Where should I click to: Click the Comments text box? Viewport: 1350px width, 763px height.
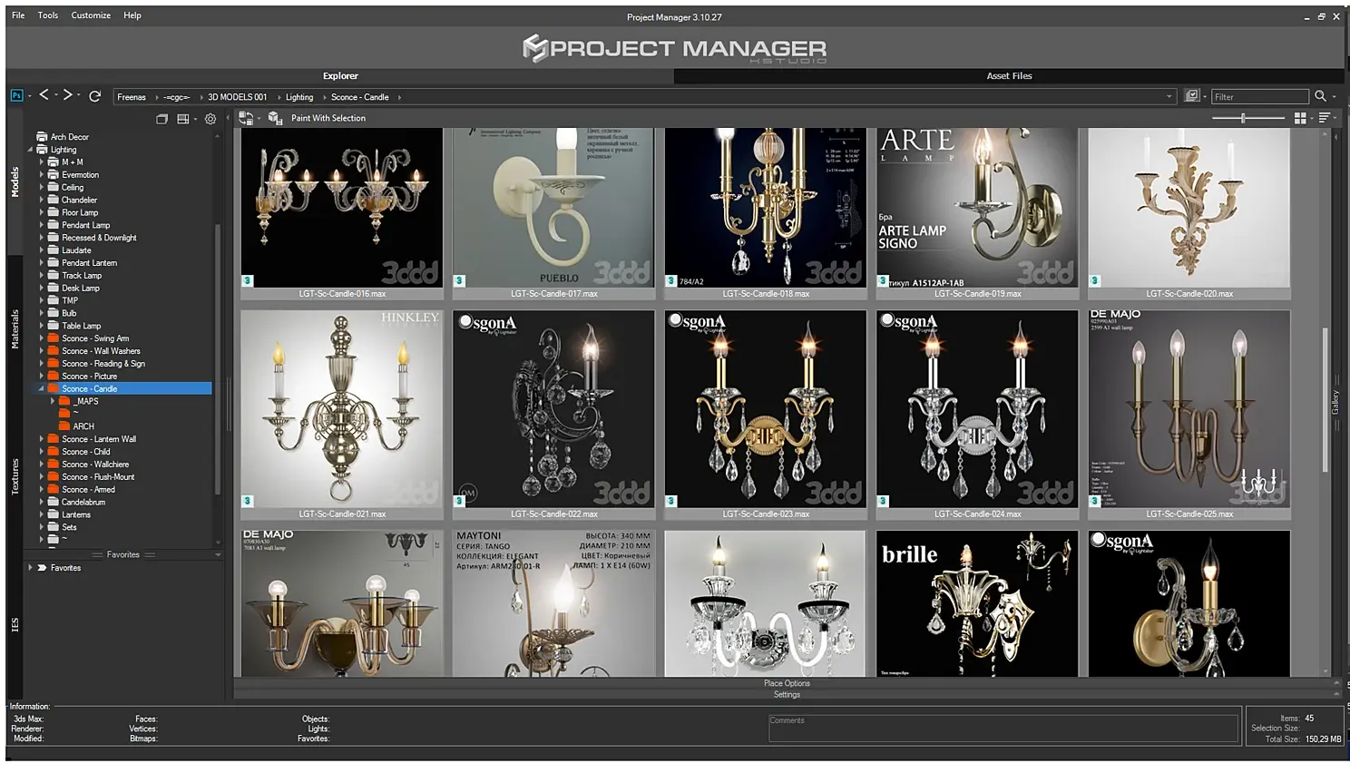point(1003,729)
